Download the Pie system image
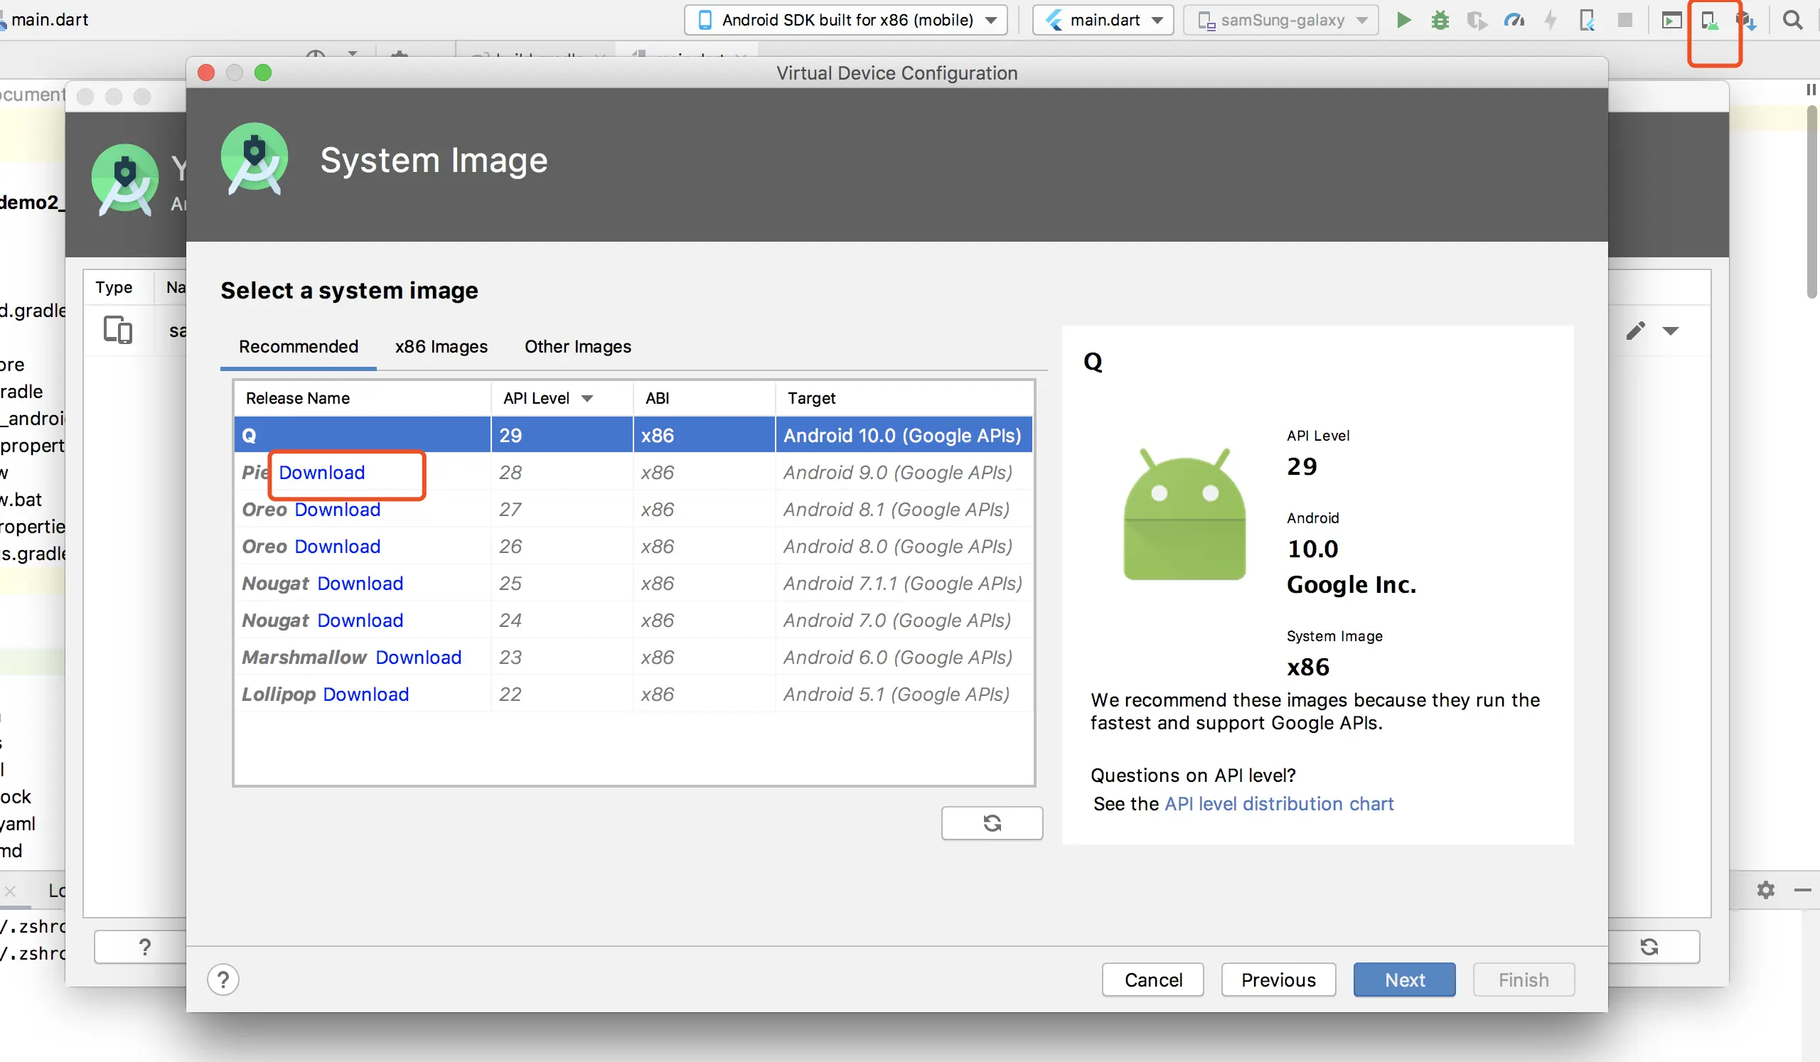Image resolution: width=1820 pixels, height=1062 pixels. [x=321, y=473]
